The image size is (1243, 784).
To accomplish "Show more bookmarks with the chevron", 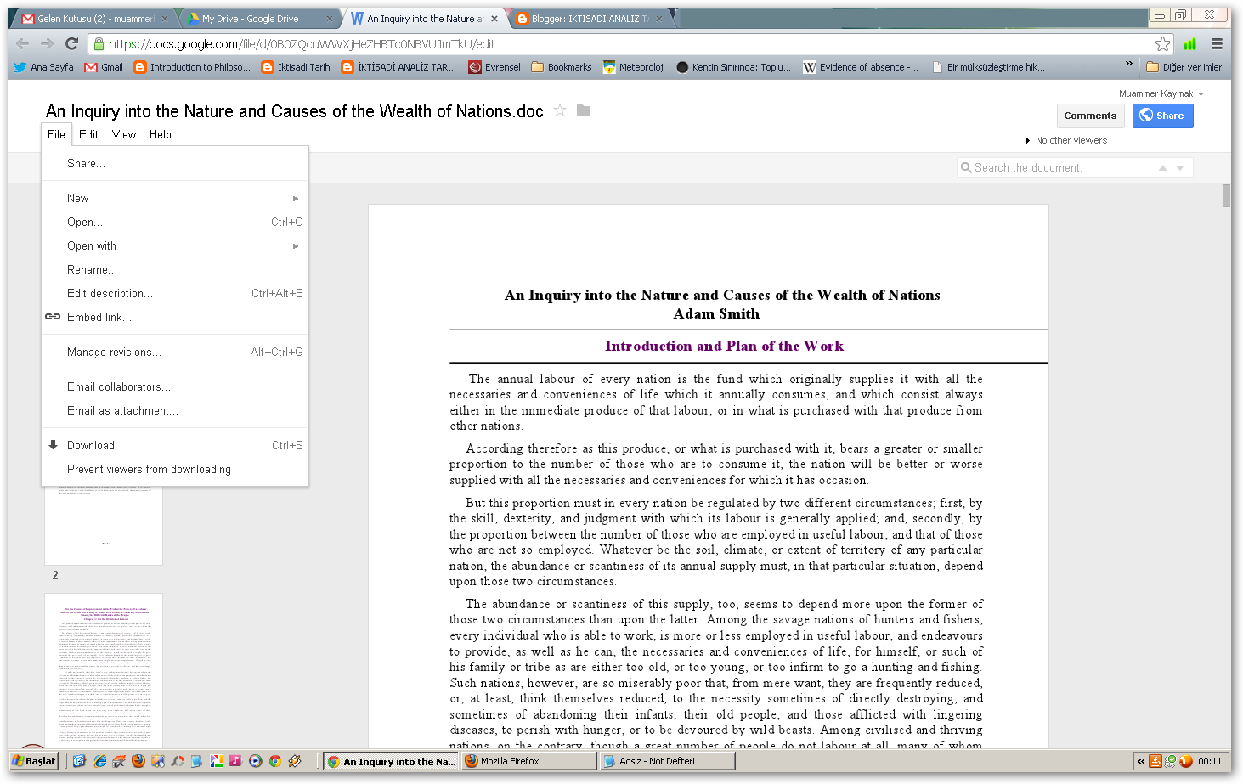I will pos(1128,64).
